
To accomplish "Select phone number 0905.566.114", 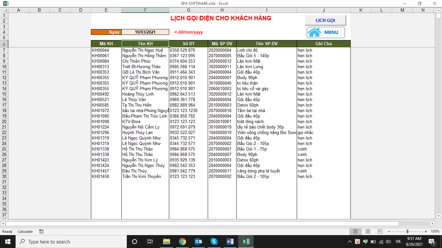I will point(188,67).
